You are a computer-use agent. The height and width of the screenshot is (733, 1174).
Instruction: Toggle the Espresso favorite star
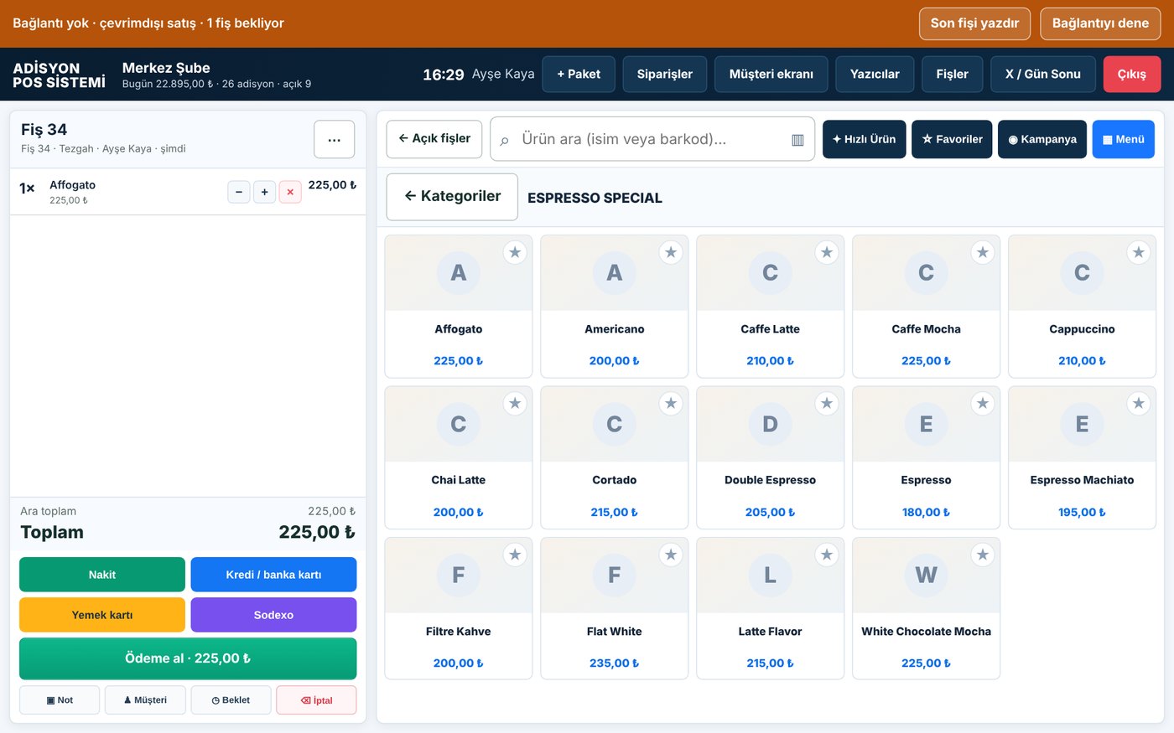983,404
